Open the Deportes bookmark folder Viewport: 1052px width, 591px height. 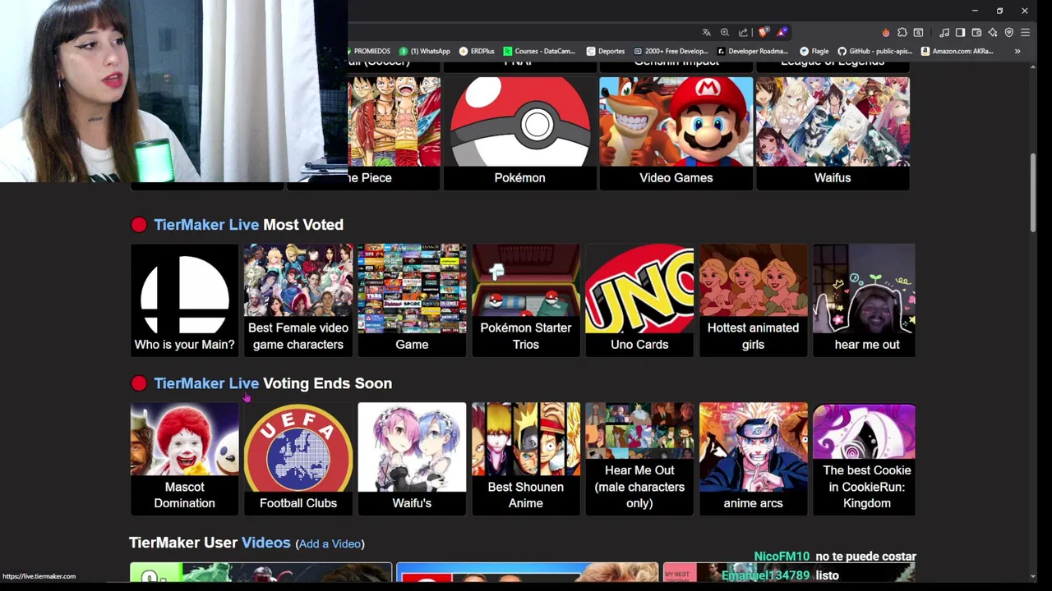tap(606, 51)
